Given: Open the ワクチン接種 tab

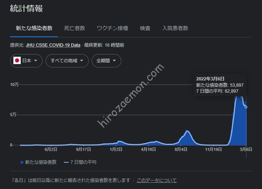Looking at the screenshot, I should 112,28.
